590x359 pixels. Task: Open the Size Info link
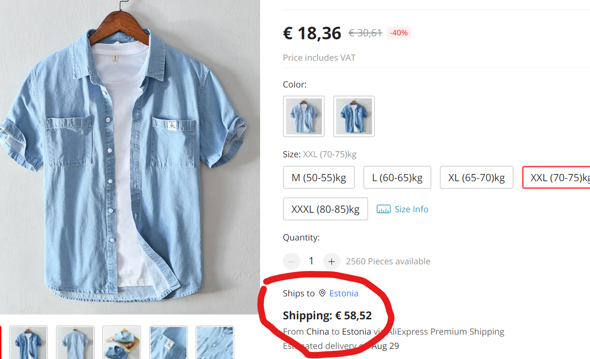411,209
